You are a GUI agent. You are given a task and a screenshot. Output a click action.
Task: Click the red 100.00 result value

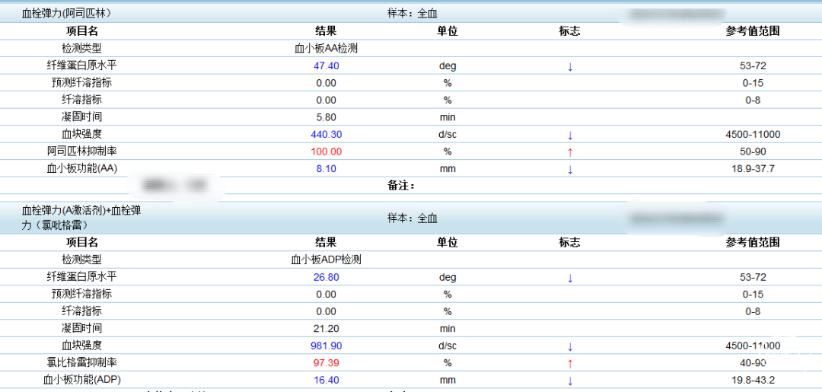326,151
